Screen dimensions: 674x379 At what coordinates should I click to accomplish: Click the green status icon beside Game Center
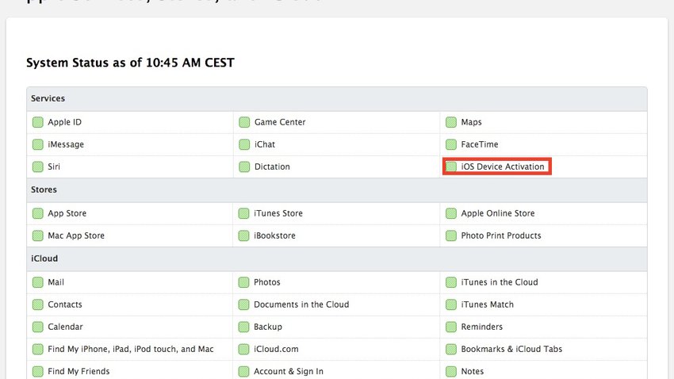244,122
